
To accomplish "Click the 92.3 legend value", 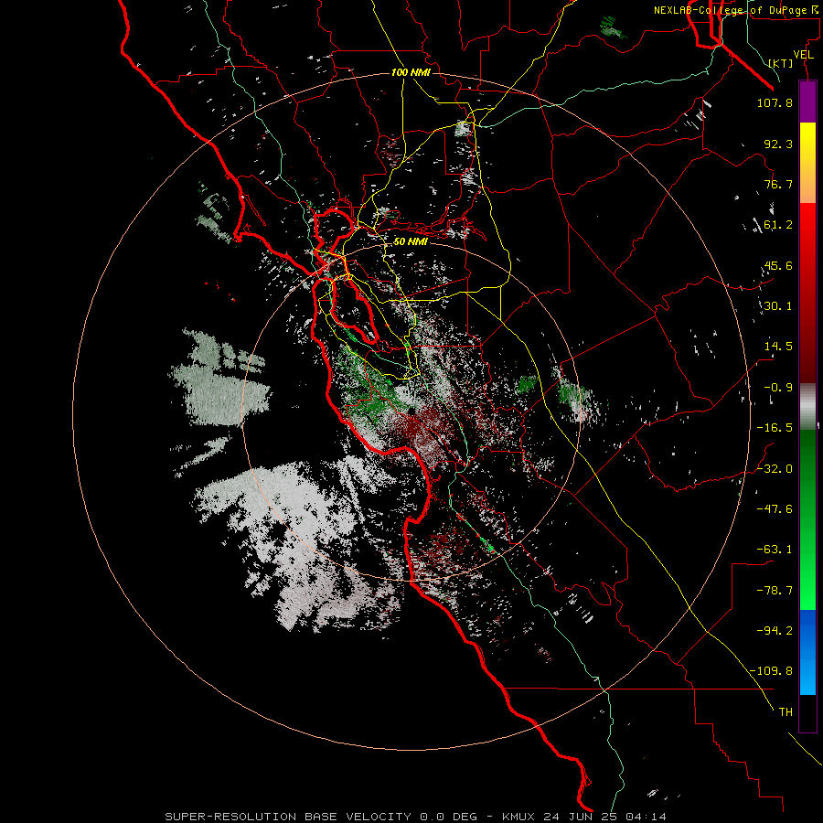I will point(778,144).
